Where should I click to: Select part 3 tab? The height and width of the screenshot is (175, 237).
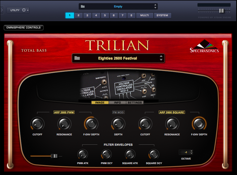(x=87, y=15)
